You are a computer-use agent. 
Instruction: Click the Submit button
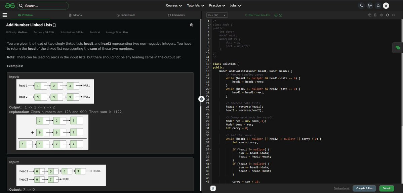pos(387,188)
